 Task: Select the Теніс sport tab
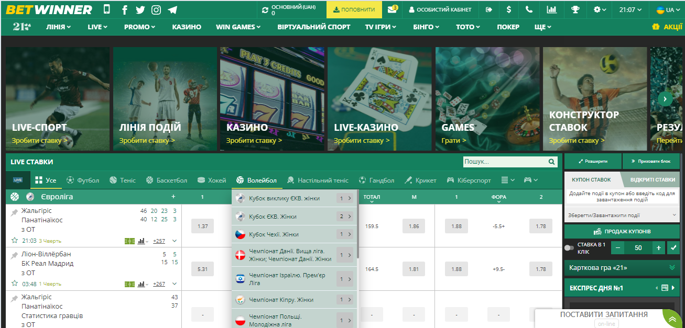tap(122, 180)
